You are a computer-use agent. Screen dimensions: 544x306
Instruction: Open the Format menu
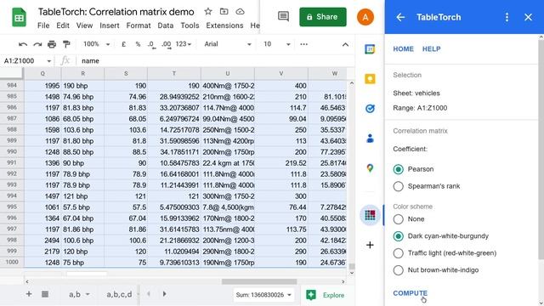[139, 25]
